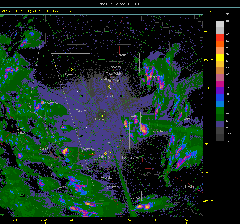Click the Lacombe city label
Screen dimensions: 240x224
[x=115, y=67]
